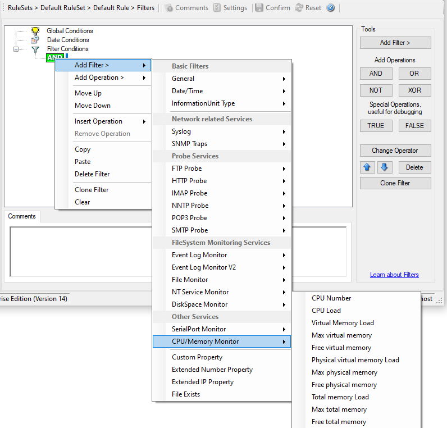
Task: Click the move up blue arrow button
Action: [368, 167]
